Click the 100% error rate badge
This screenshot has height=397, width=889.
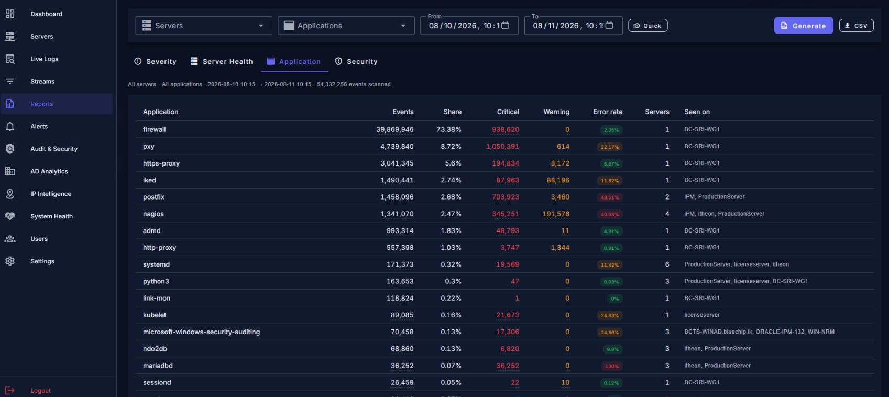coord(612,366)
